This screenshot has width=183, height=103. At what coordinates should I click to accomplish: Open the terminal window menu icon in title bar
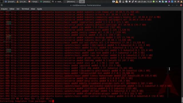(2, 5)
